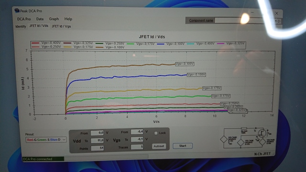Open the Help menu

[68, 19]
